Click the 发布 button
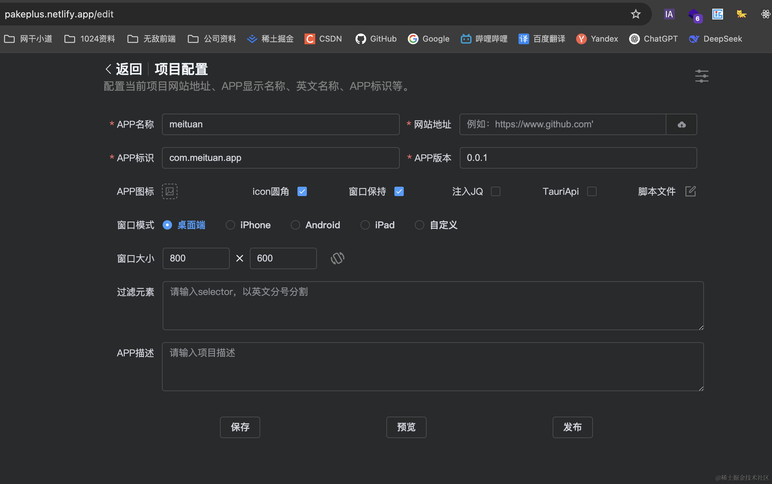Viewport: 772px width, 484px height. click(x=572, y=427)
